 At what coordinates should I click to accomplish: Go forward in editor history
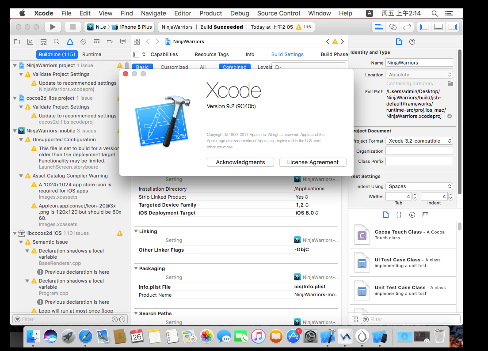pyautogui.click(x=157, y=42)
